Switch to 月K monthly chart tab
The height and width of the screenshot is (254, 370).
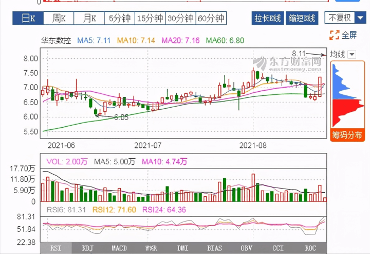pos(89,19)
